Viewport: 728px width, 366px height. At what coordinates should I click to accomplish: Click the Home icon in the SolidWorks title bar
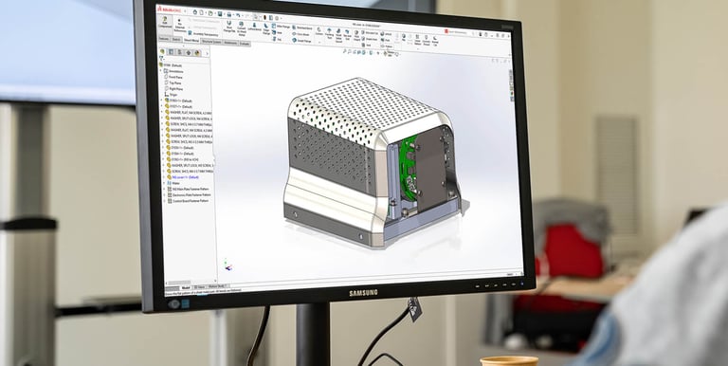(195, 12)
